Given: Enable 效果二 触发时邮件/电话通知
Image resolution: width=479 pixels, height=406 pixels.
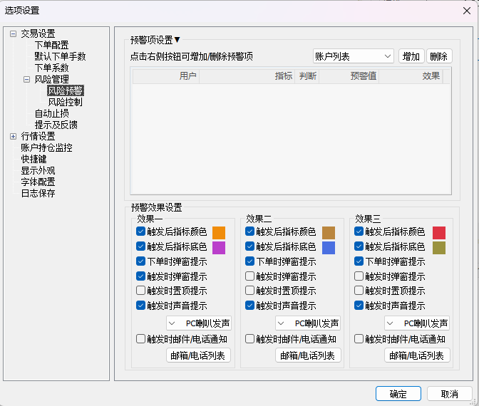Looking at the screenshot, I should pos(250,339).
